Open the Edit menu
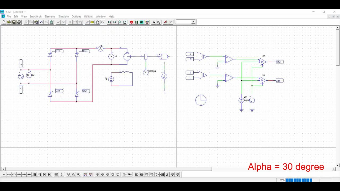Image resolution: width=340 pixels, height=191 pixels. [16, 16]
